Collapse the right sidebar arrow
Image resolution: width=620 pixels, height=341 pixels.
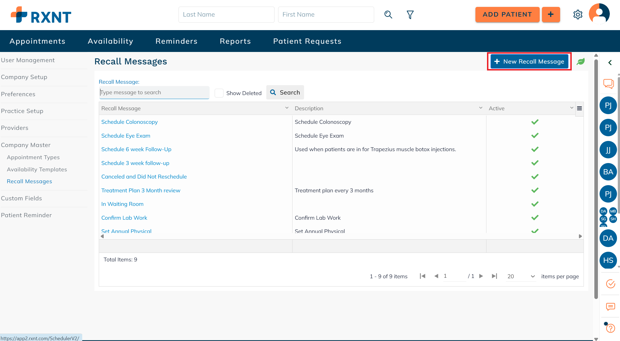pyautogui.click(x=610, y=63)
